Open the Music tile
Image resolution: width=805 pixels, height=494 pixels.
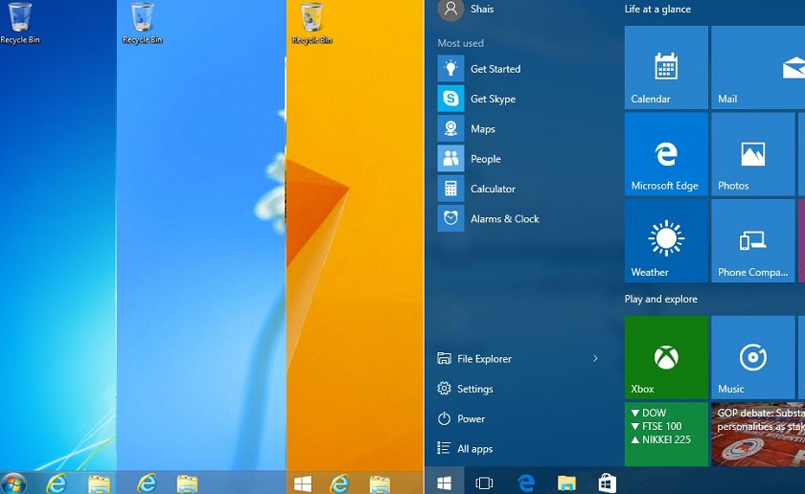tap(752, 357)
